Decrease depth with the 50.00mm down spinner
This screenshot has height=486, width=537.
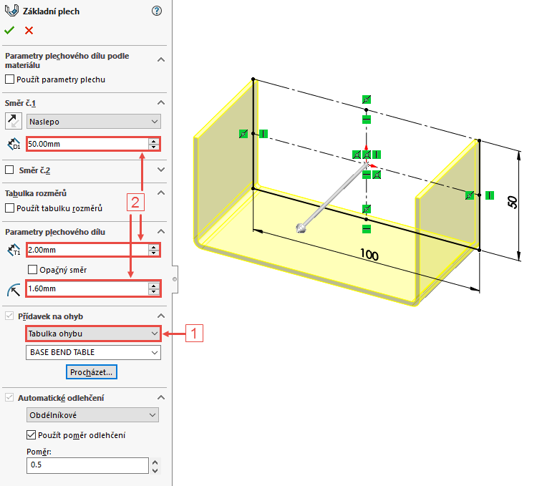pos(154,147)
